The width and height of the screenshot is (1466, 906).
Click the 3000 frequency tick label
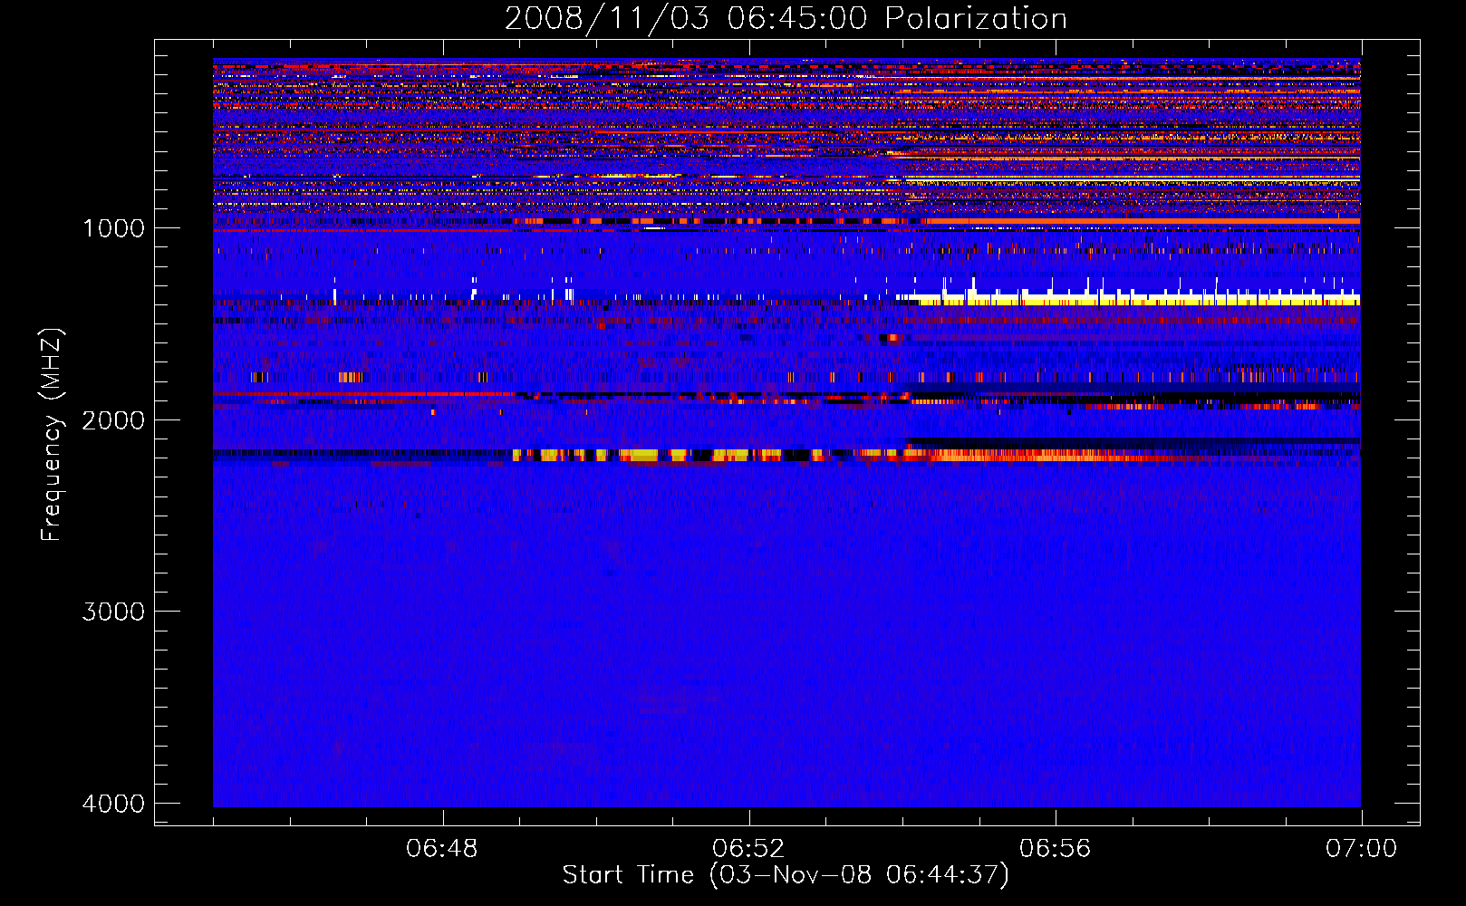[114, 612]
